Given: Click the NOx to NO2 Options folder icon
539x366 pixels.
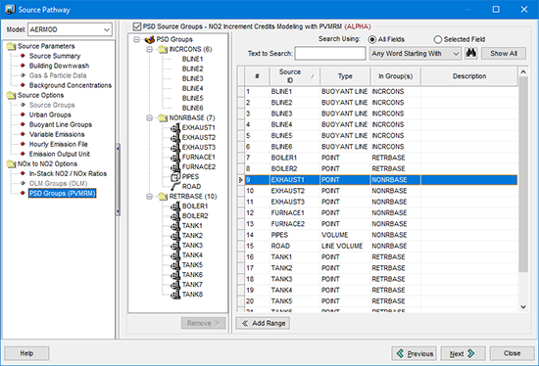Looking at the screenshot, I should 12,163.
